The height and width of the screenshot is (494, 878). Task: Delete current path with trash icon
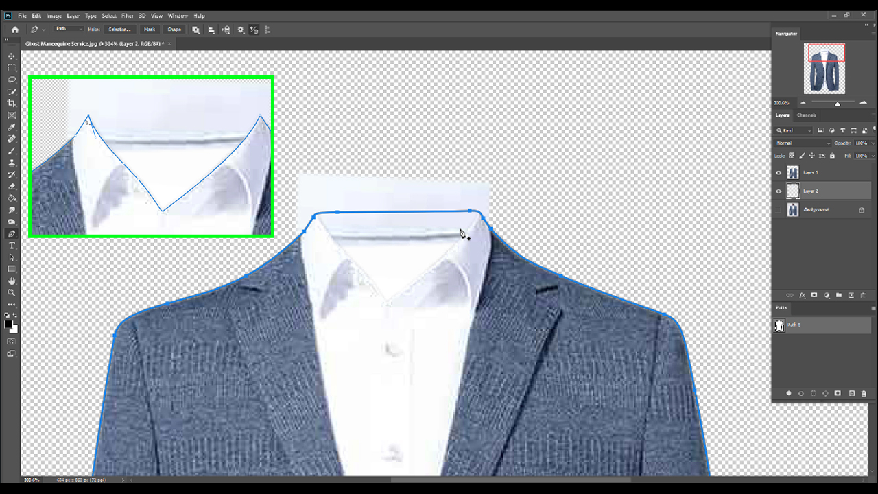pyautogui.click(x=864, y=393)
